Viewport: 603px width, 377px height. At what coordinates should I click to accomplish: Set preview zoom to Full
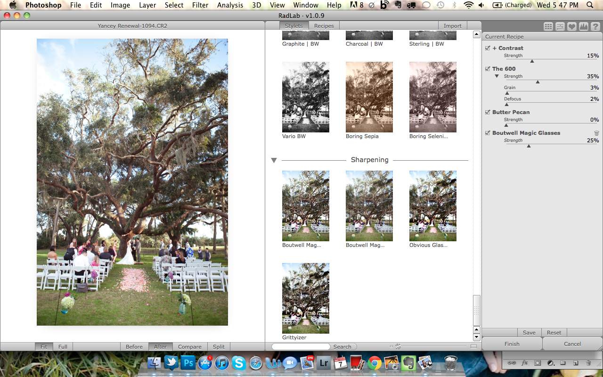[x=63, y=347]
